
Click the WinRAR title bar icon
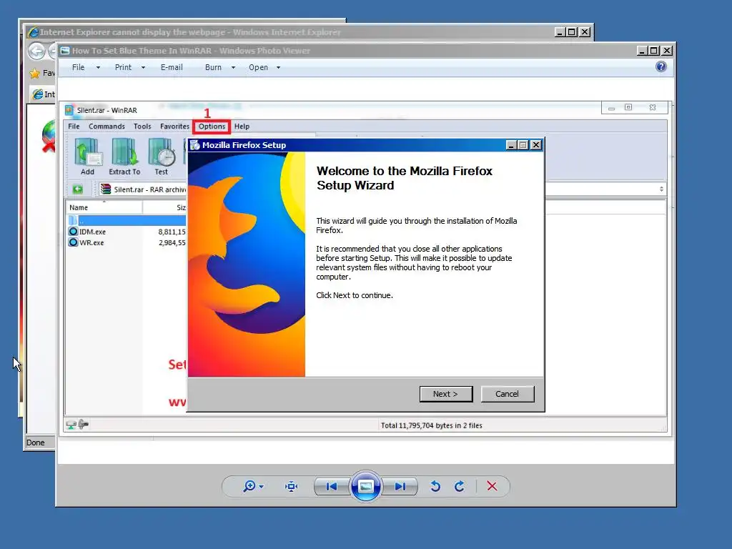click(x=69, y=110)
